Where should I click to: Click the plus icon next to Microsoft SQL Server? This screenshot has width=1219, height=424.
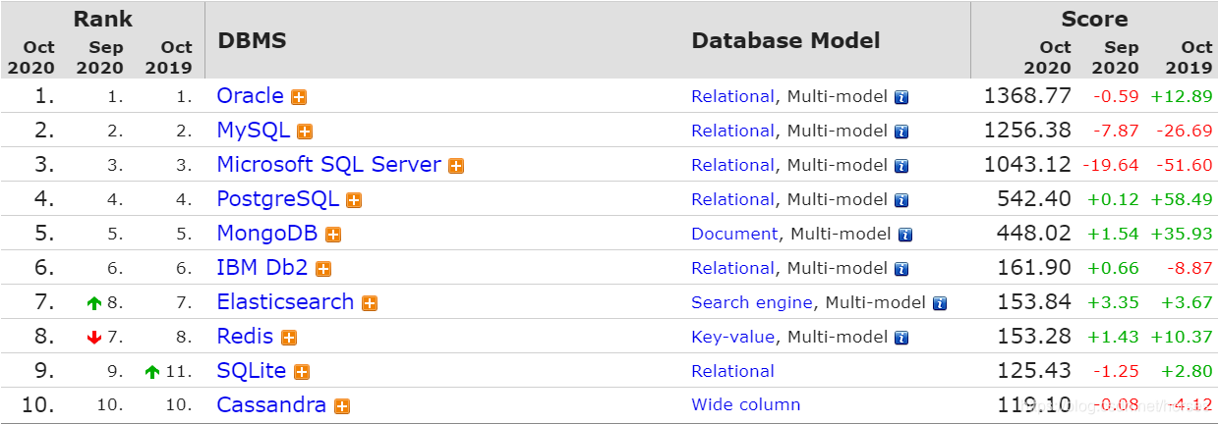click(456, 166)
